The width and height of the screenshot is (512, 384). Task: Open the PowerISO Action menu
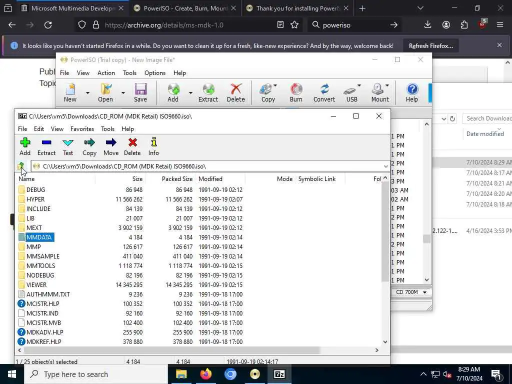[106, 73]
